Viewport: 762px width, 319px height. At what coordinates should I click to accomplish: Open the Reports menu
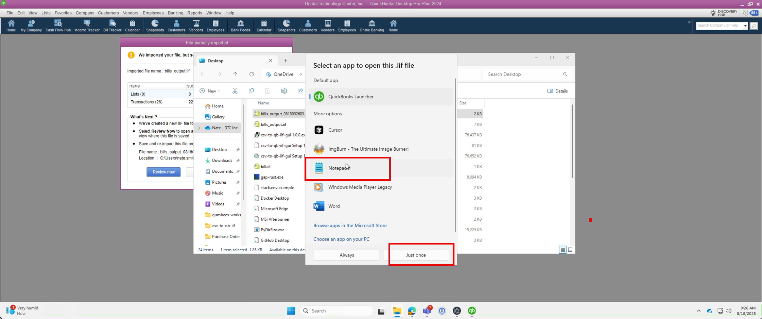(194, 13)
